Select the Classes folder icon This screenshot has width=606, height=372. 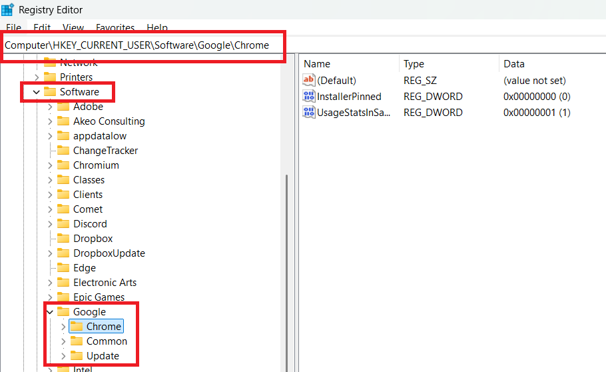pos(63,179)
